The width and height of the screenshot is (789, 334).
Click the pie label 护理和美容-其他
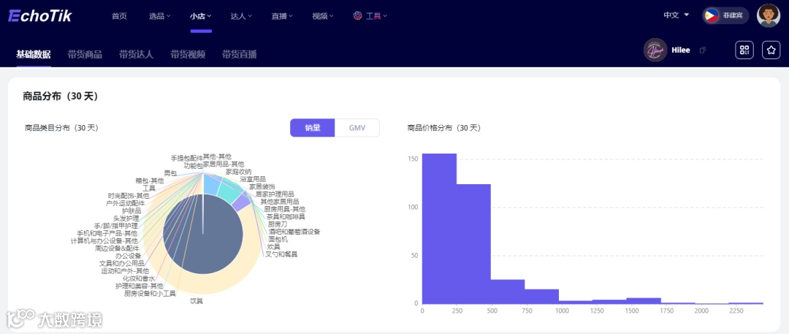pos(140,286)
